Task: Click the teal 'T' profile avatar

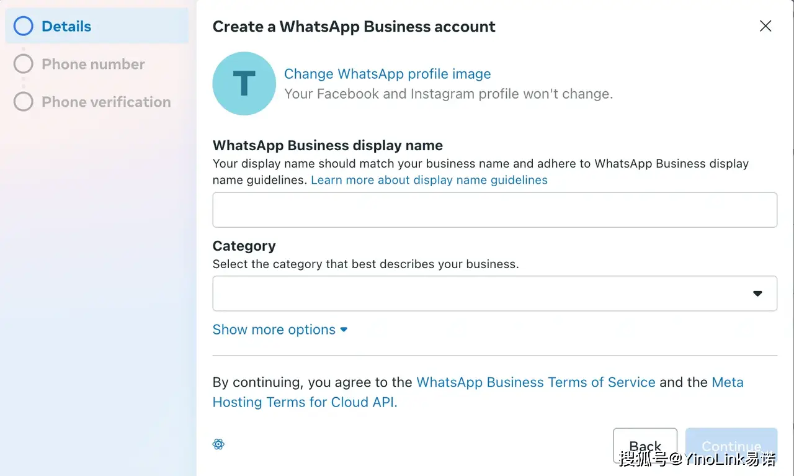Action: [x=244, y=83]
